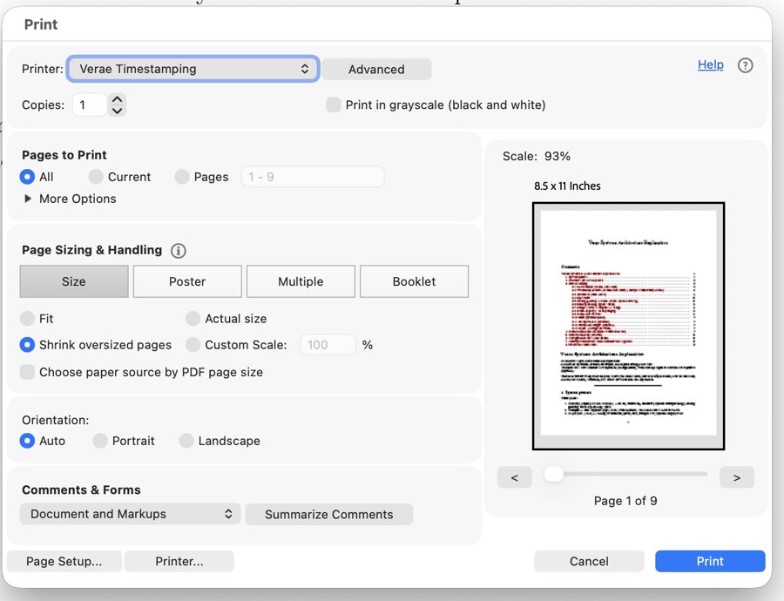784x601 pixels.
Task: Select Portrait orientation
Action: [100, 441]
